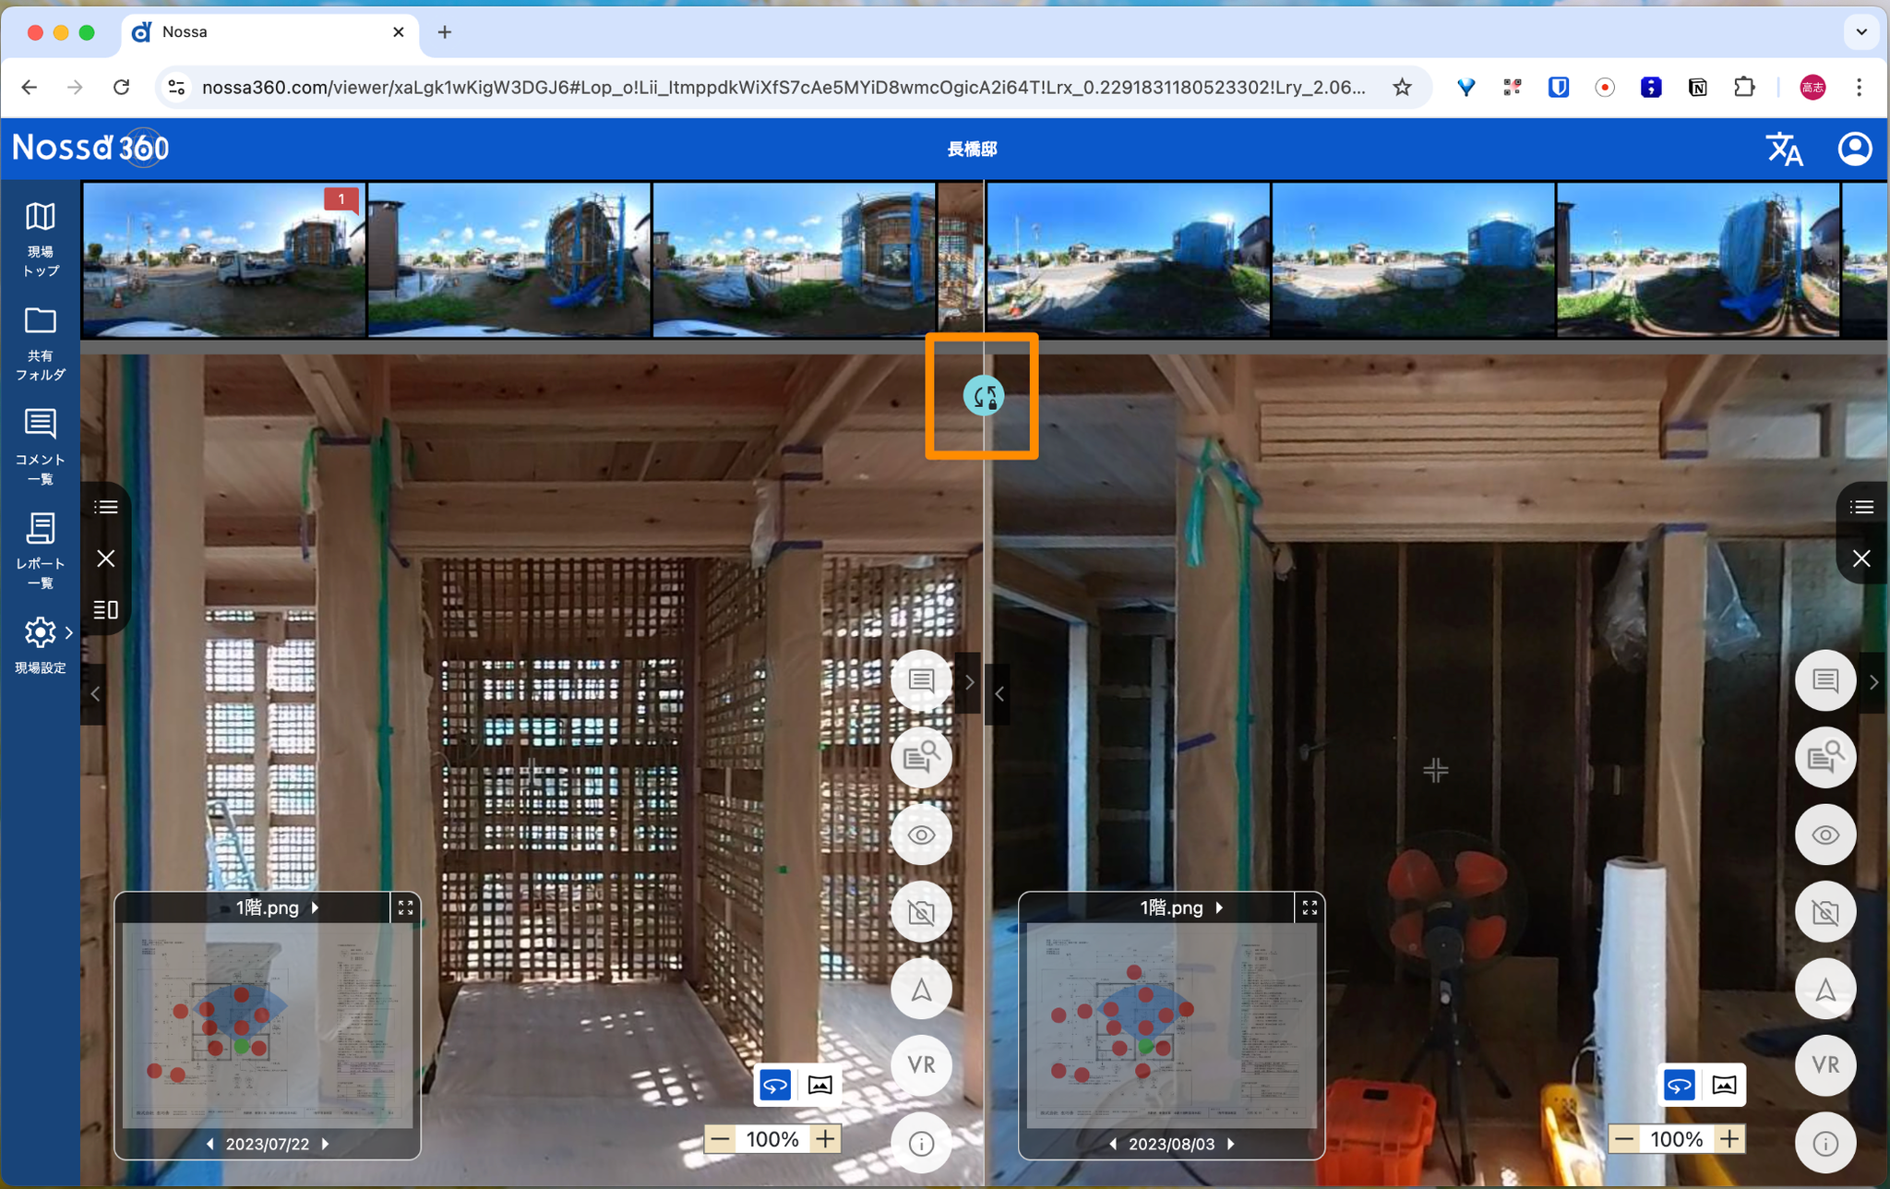Toggle the camera-off button in right pane
This screenshot has width=1890, height=1189.
1824,912
